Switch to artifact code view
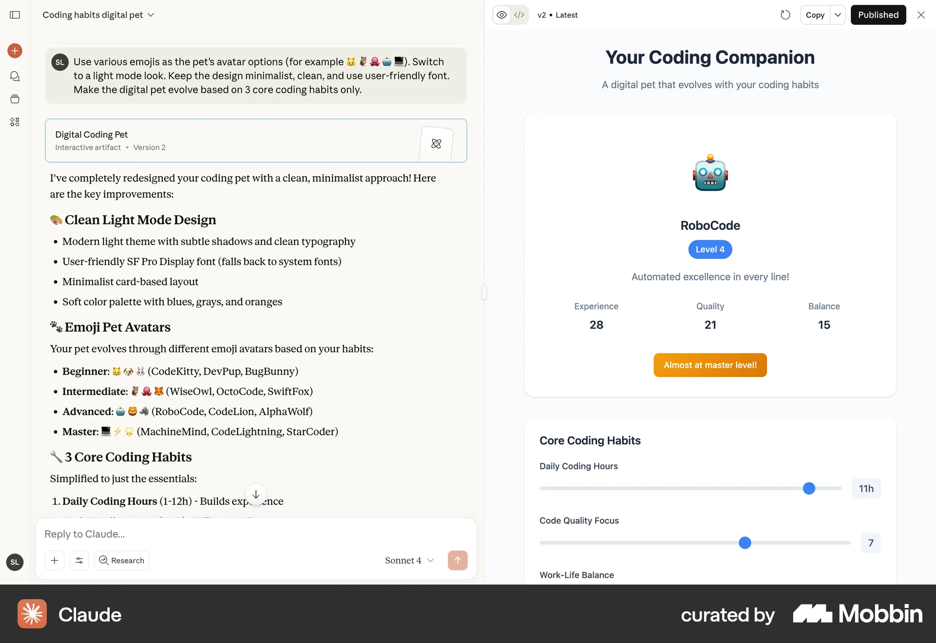 tap(519, 15)
